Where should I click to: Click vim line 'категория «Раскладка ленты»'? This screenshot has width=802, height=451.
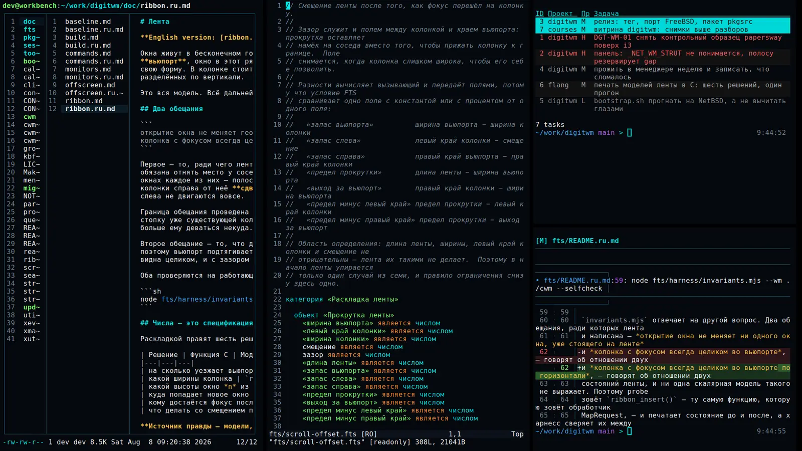pyautogui.click(x=342, y=299)
